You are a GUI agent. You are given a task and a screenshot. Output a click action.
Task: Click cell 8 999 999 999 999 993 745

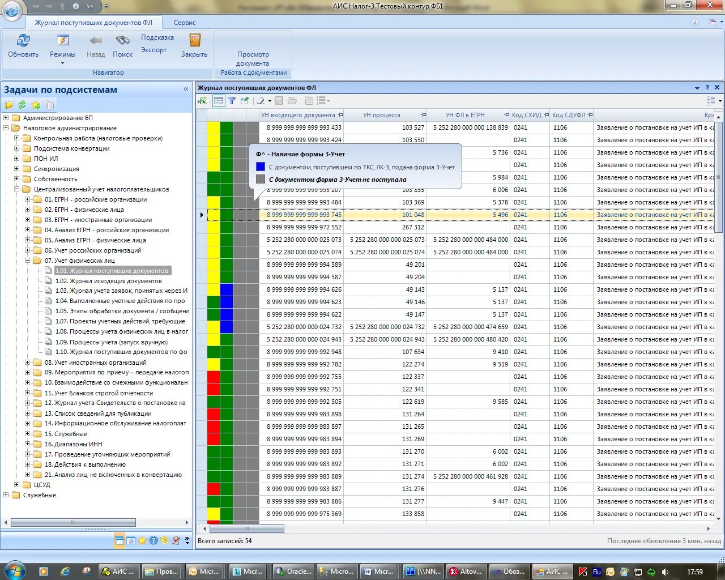(x=301, y=215)
